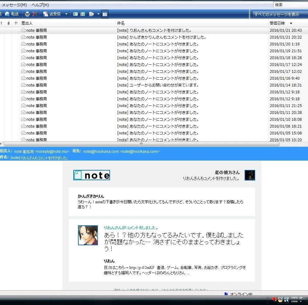Select message received 2016/01/06 18:21

coord(154,126)
